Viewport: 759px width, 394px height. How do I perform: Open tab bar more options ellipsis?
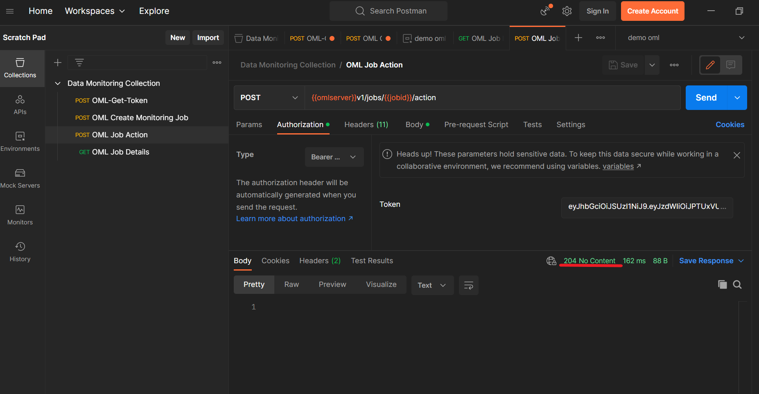click(x=601, y=38)
